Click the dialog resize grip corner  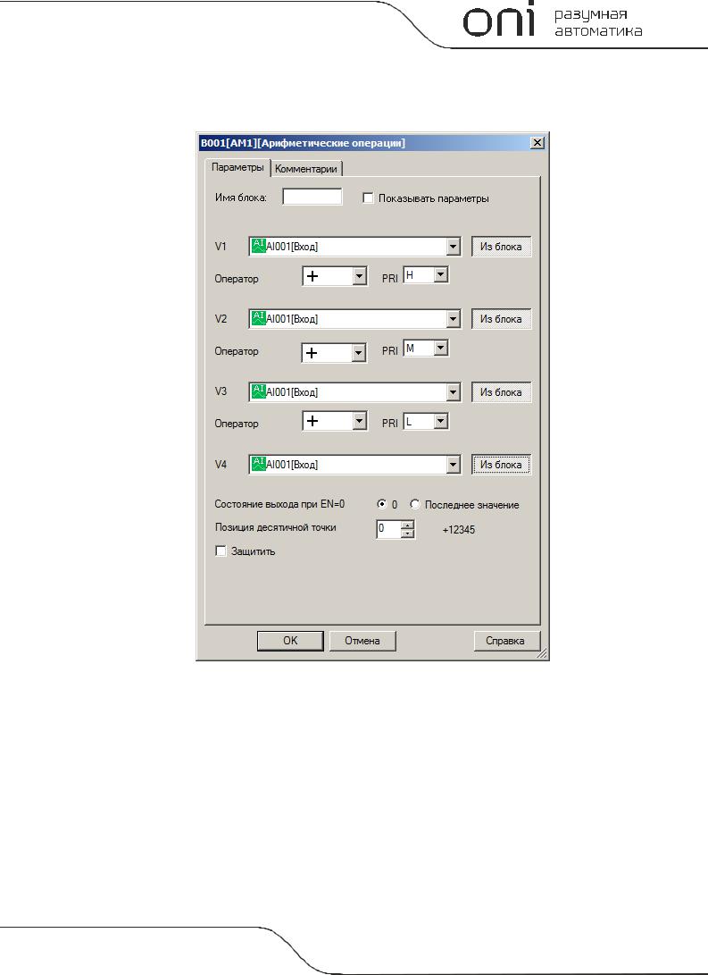point(542,653)
